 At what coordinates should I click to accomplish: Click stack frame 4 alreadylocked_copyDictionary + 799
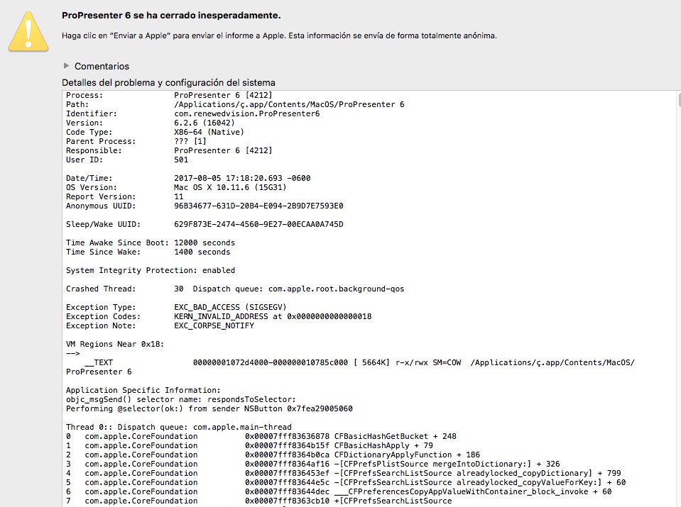click(343, 473)
